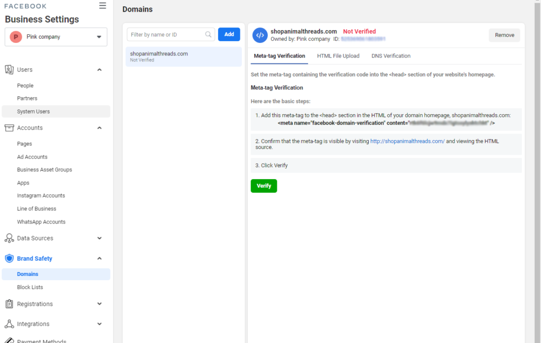Expand the Data Sources chevron
This screenshot has width=541, height=343.
[x=99, y=238]
